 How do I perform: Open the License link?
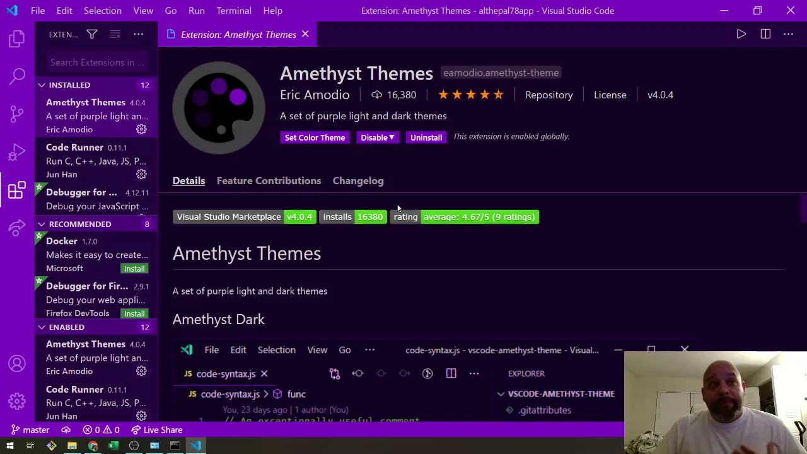click(x=610, y=95)
